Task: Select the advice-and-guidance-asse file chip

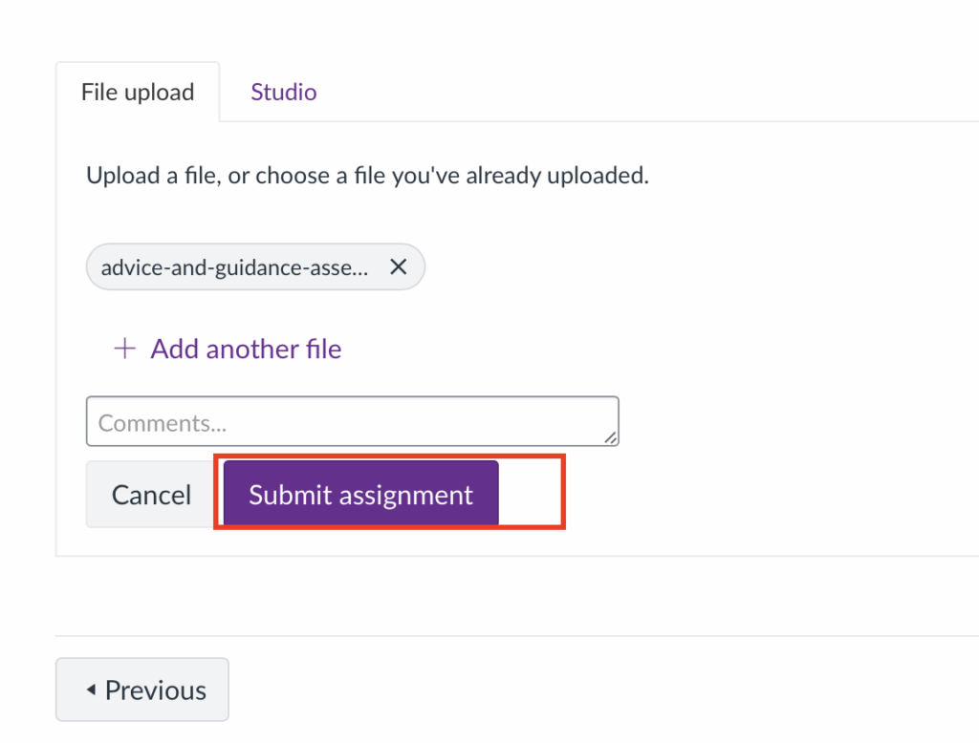Action: (x=234, y=267)
